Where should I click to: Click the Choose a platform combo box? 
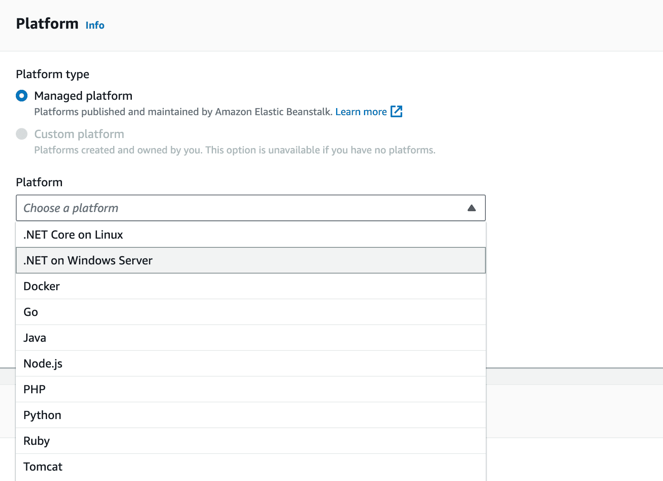[x=251, y=208]
